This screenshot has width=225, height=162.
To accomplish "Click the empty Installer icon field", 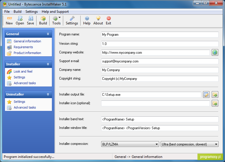I will pyautogui.click(x=155, y=103).
